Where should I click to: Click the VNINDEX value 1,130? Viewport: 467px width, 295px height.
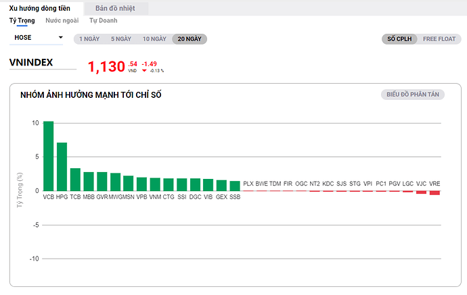click(106, 67)
